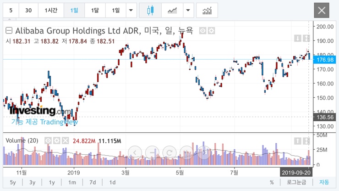Click the 2019-09-20 date label
339x191 pixels.
(296, 173)
